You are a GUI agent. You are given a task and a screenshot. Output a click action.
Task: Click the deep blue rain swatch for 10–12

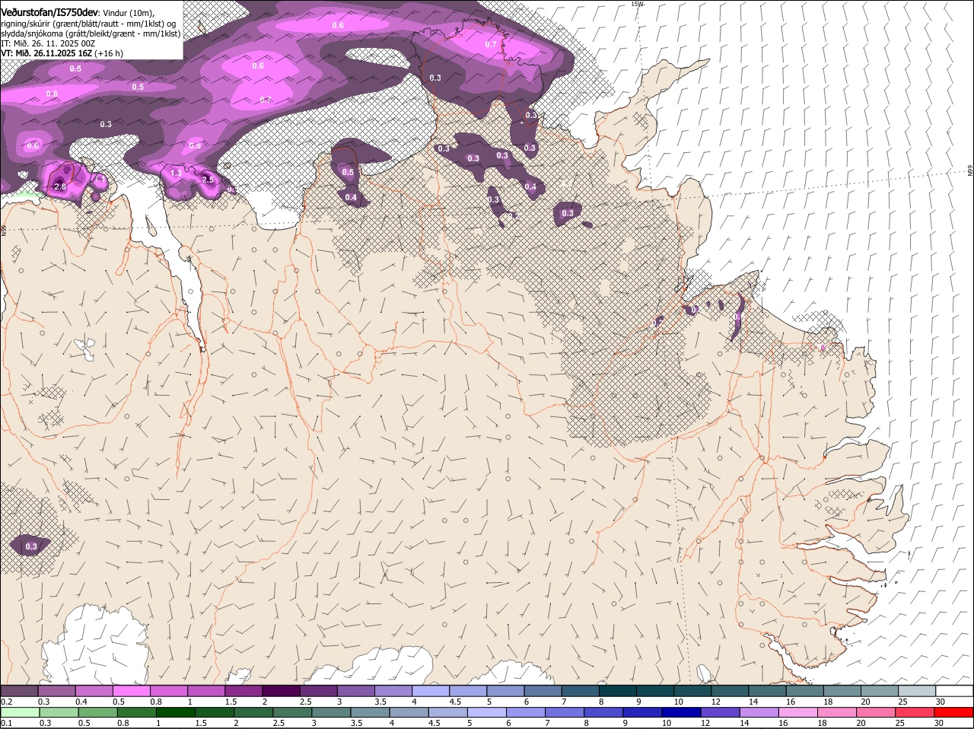[681, 712]
